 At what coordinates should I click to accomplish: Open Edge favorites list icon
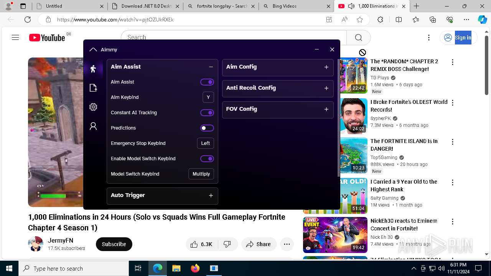[416, 20]
